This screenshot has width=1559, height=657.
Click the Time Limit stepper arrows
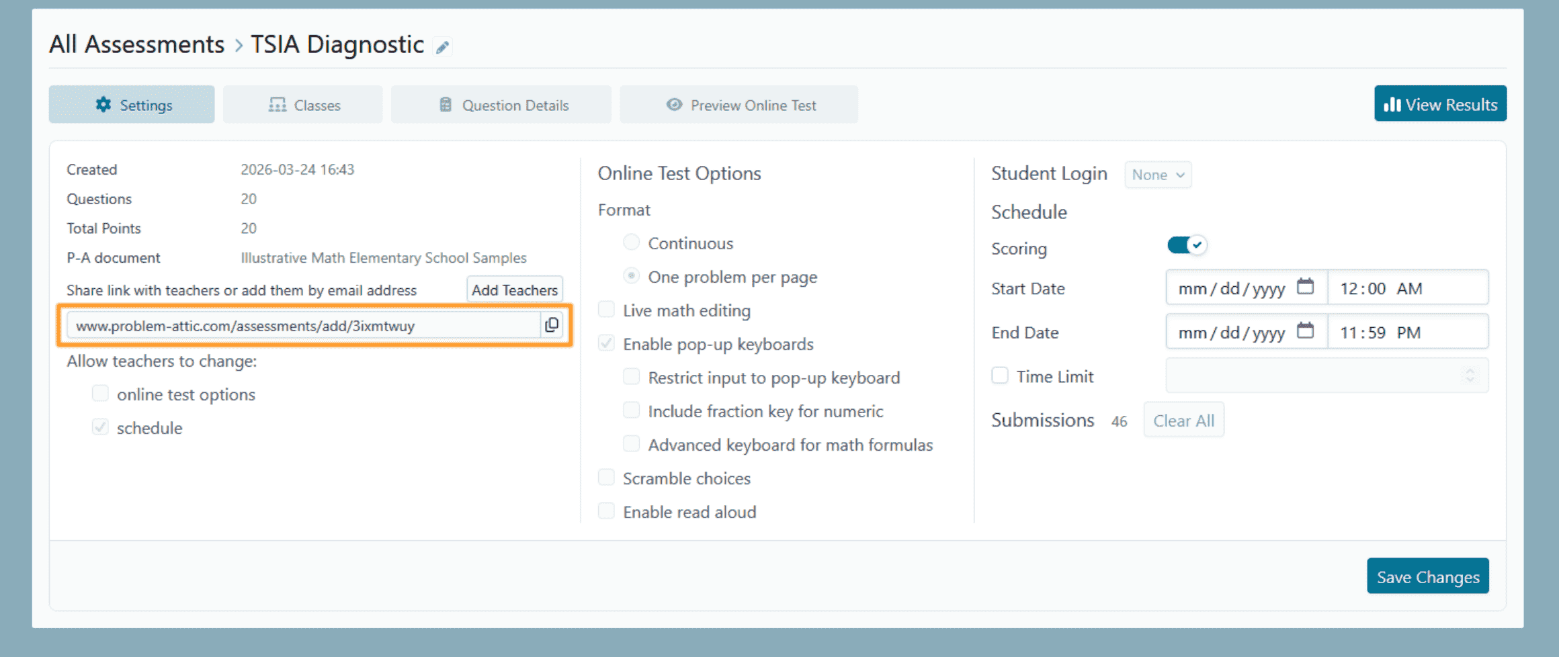1470,376
